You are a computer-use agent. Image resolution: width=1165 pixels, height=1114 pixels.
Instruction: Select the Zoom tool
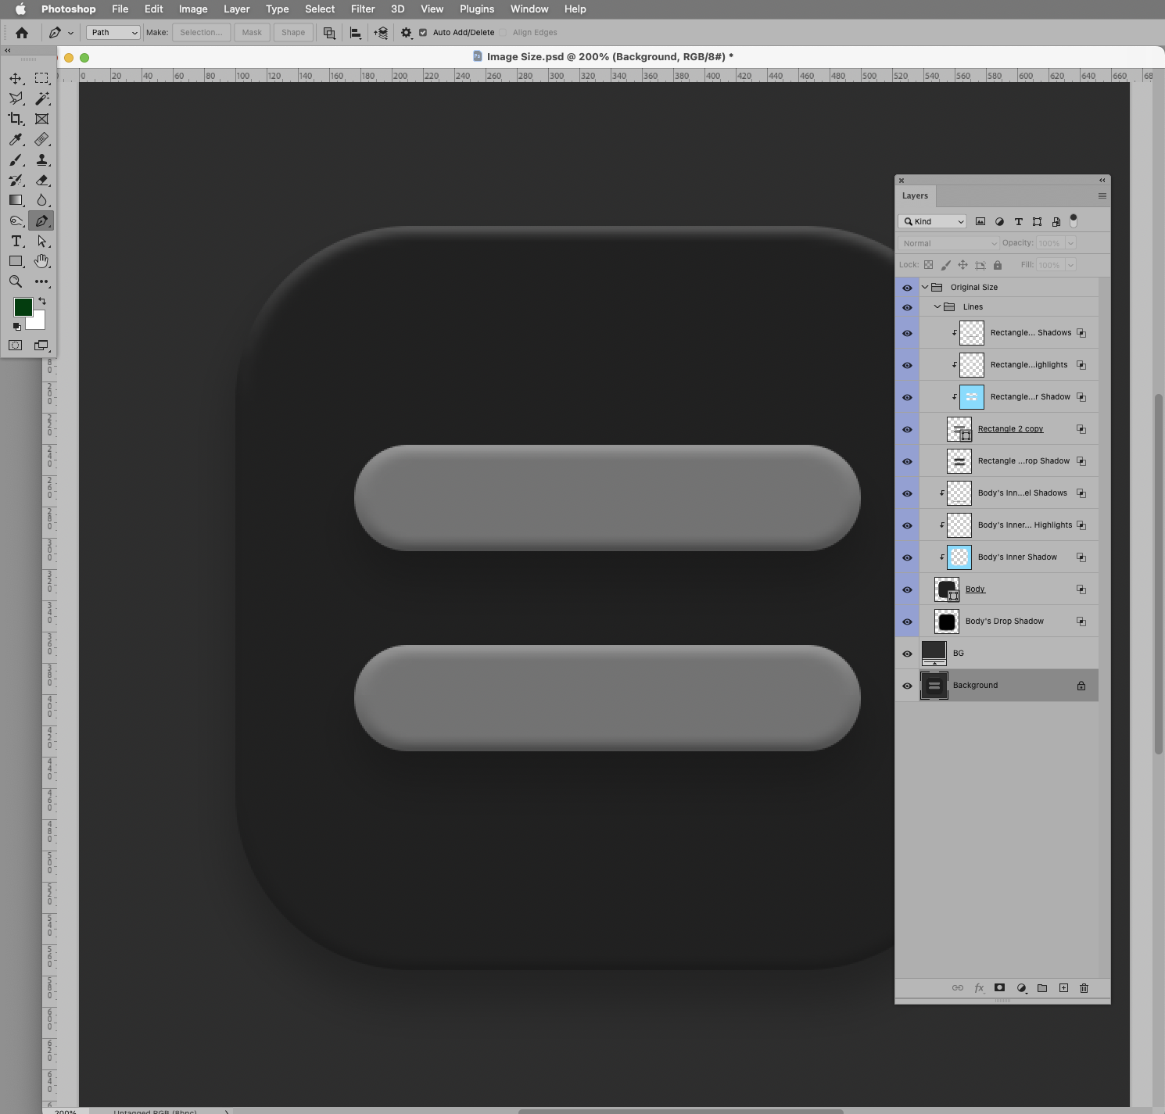click(16, 281)
